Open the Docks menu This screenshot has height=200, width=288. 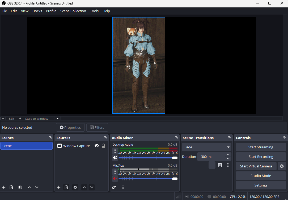coord(37,11)
